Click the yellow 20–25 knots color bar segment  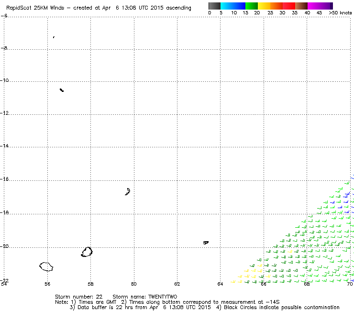click(x=264, y=6)
